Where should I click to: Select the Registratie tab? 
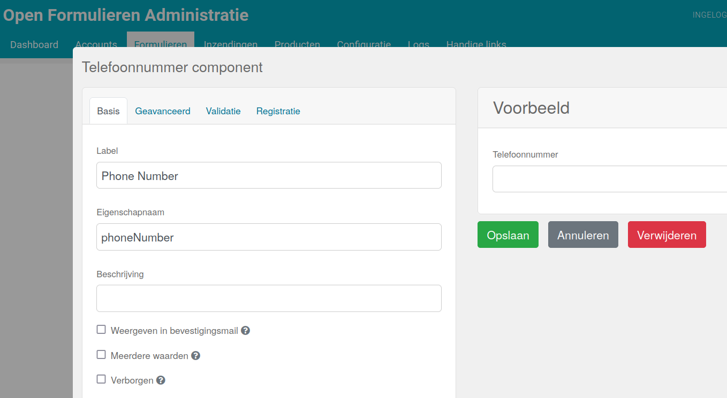(x=278, y=111)
